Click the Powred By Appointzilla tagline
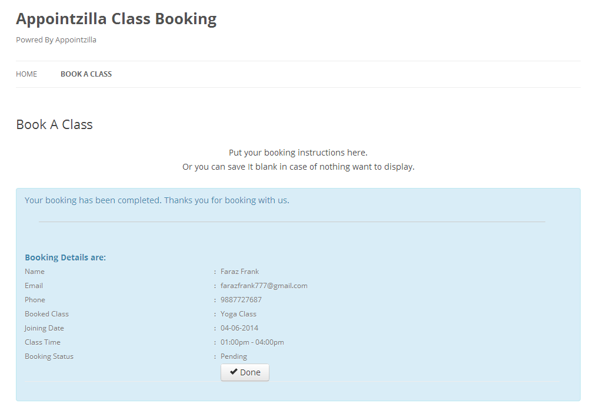This screenshot has height=416, width=593. coord(56,40)
